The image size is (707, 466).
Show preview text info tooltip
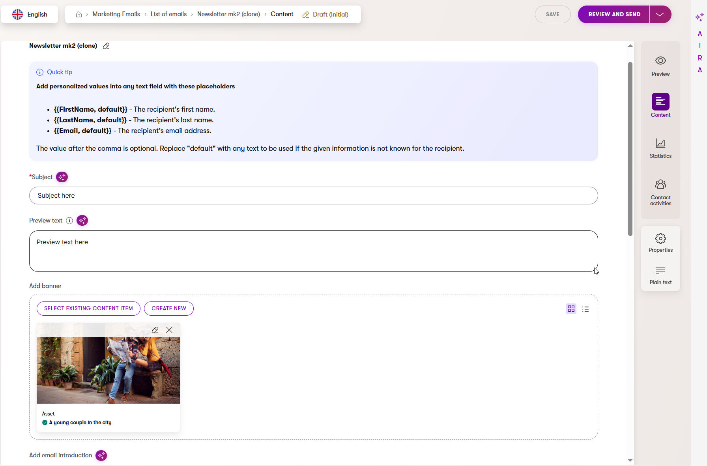click(x=69, y=221)
